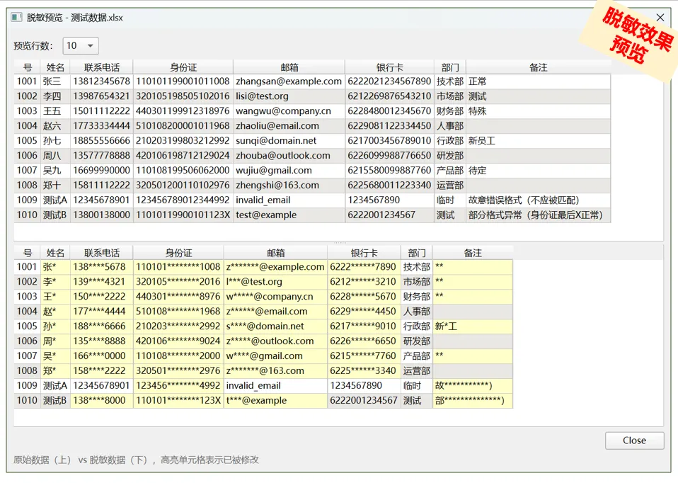This screenshot has height=483, width=678.
Task: Select original phone cell 13812345678
Action: coord(102,81)
